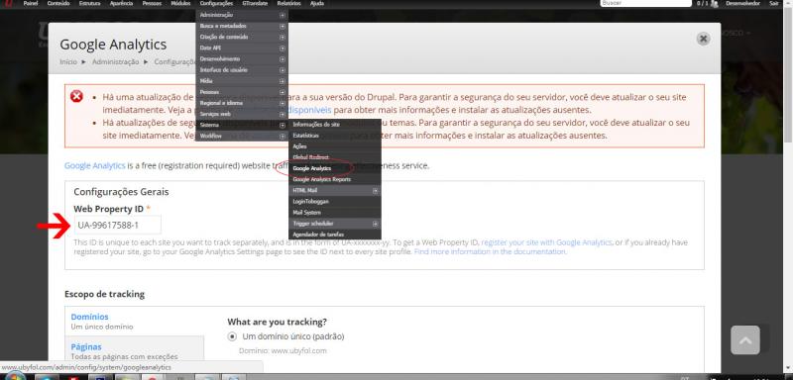Expand the Trigger scheduler submenu arrow
Screen dimensions: 793x380
376,223
